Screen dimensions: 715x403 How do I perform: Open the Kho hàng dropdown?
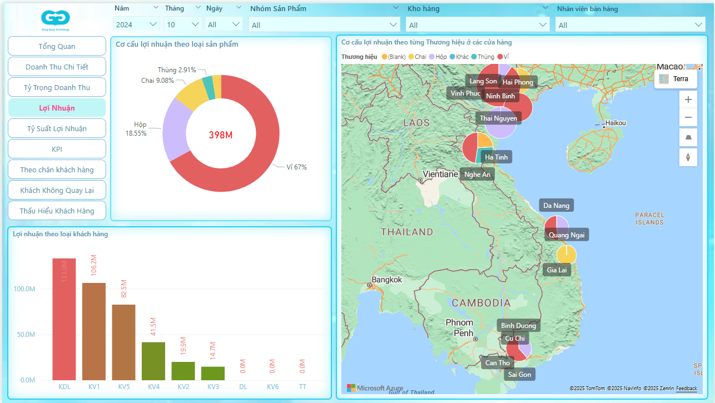tap(478, 25)
